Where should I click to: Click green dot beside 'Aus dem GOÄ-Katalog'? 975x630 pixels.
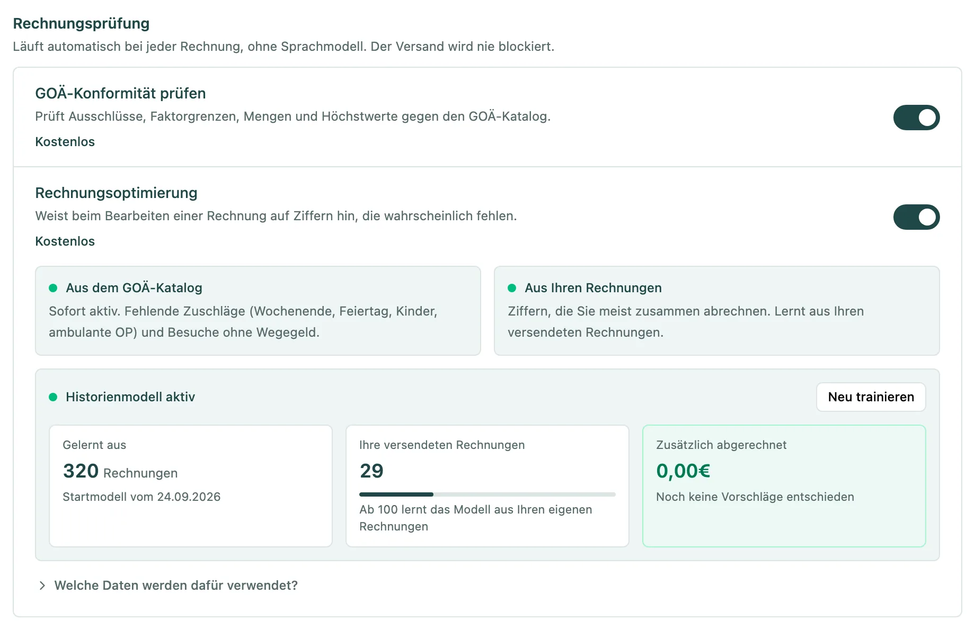pos(53,288)
